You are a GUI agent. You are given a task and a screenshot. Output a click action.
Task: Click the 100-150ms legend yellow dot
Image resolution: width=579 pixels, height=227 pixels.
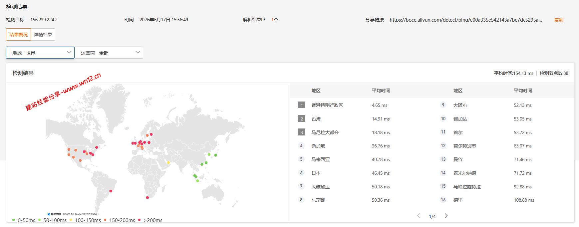coord(71,220)
